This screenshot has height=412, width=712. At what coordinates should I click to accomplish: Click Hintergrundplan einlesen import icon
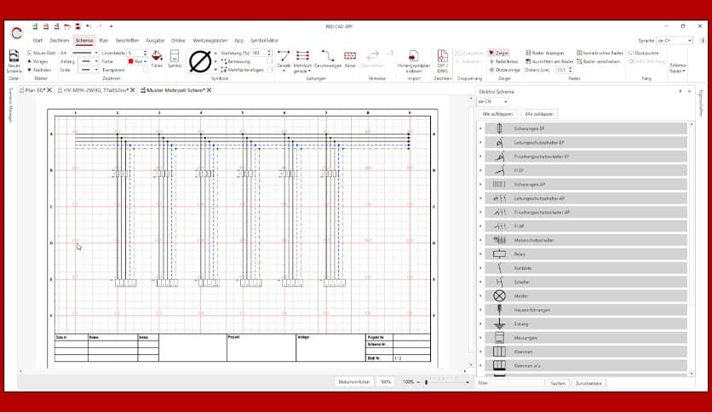pyautogui.click(x=413, y=56)
